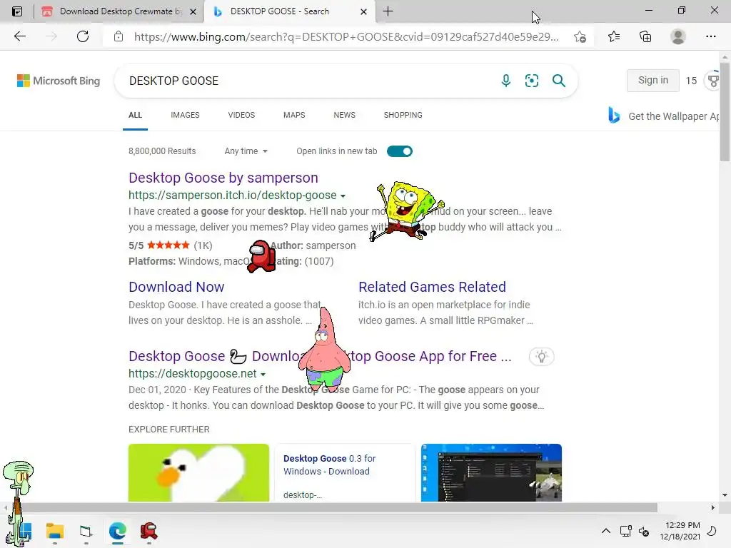Click the lightbulb icon beside result
Viewport: 731px width, 548px height.
click(541, 357)
